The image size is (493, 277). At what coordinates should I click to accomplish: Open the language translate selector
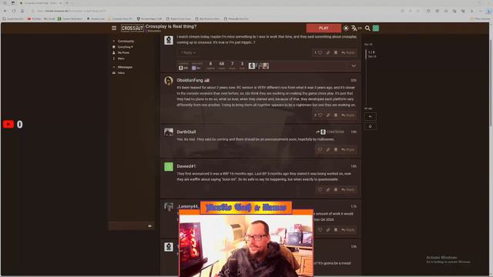[x=356, y=28]
